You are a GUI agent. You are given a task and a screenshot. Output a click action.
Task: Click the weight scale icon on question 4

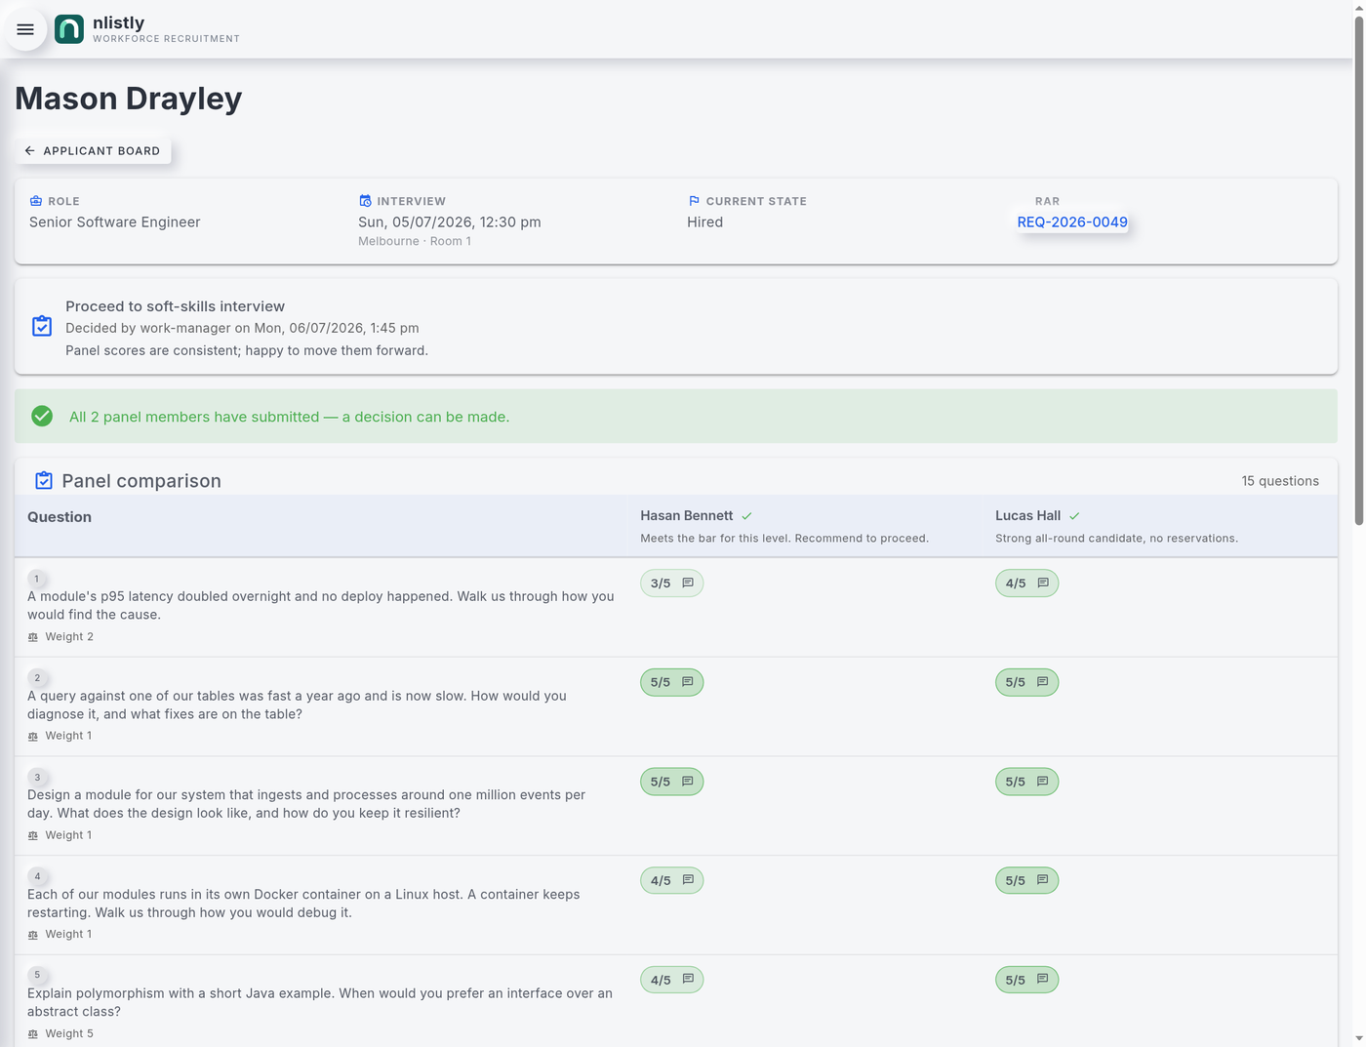[33, 935]
